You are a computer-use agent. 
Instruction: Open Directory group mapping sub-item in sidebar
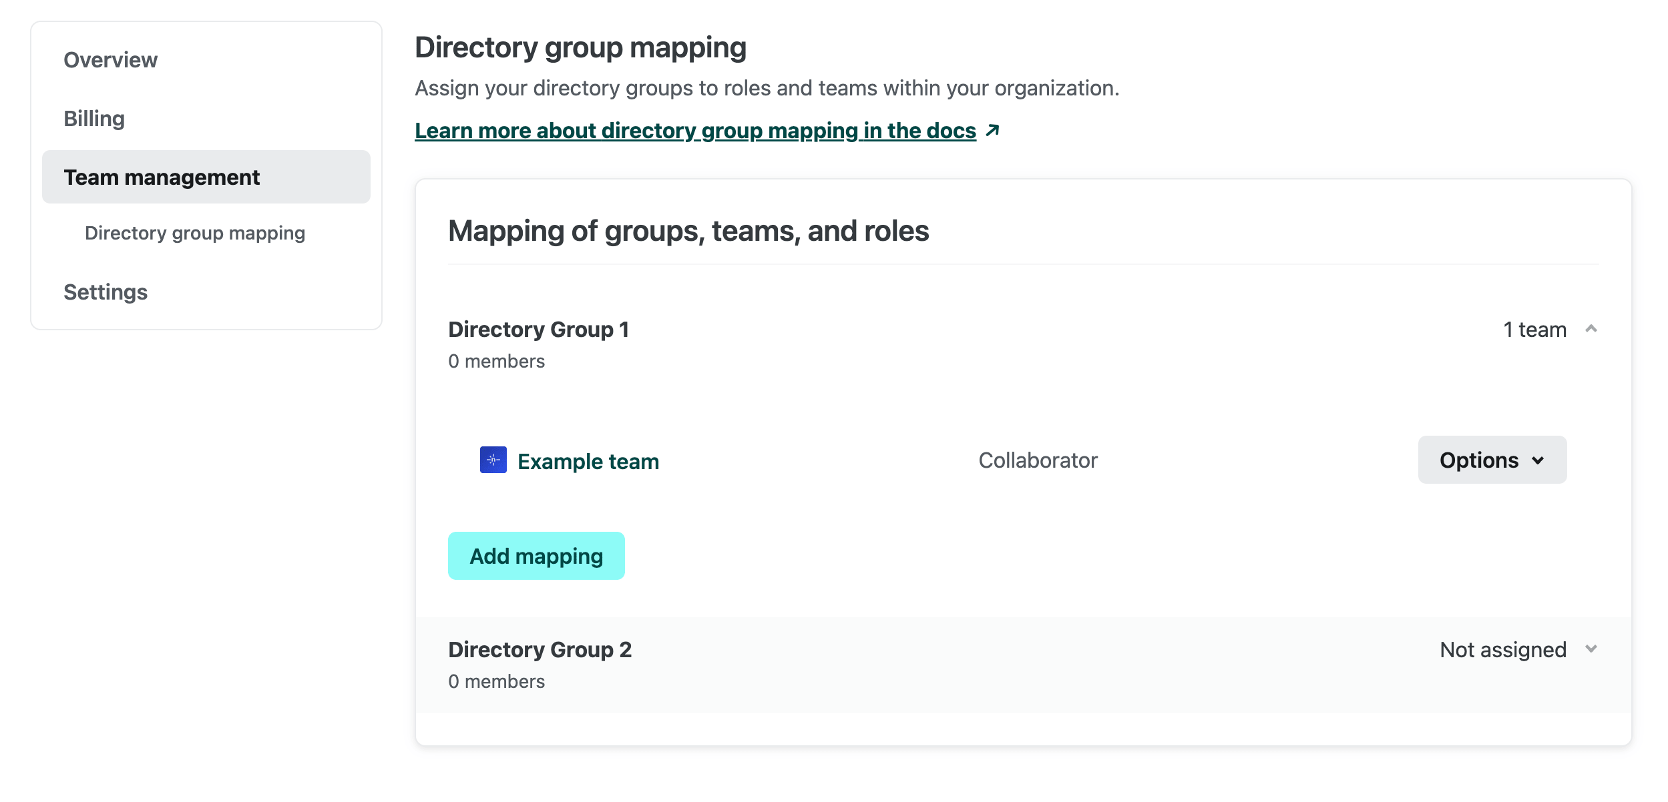coord(194,233)
